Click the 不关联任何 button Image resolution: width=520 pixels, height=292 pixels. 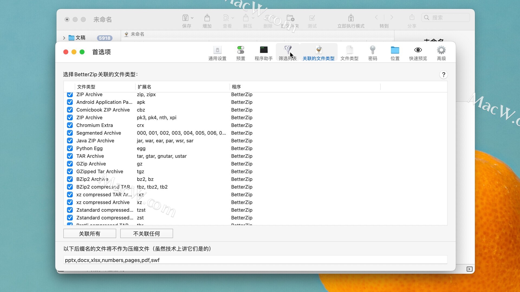pyautogui.click(x=147, y=234)
